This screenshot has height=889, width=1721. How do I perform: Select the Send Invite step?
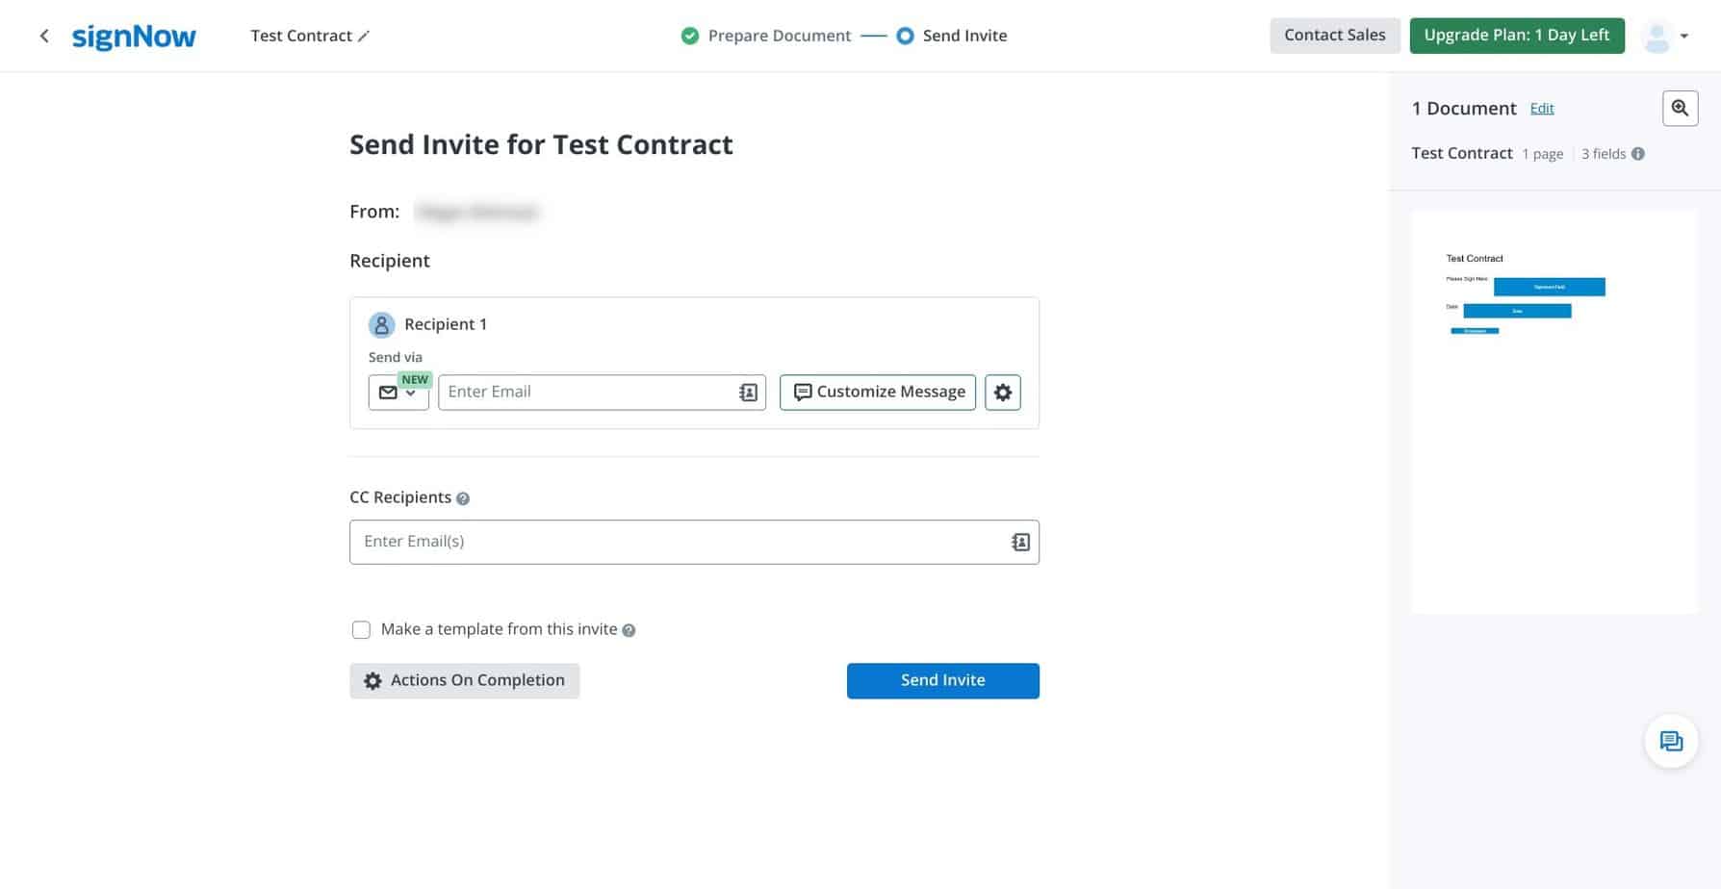(952, 36)
